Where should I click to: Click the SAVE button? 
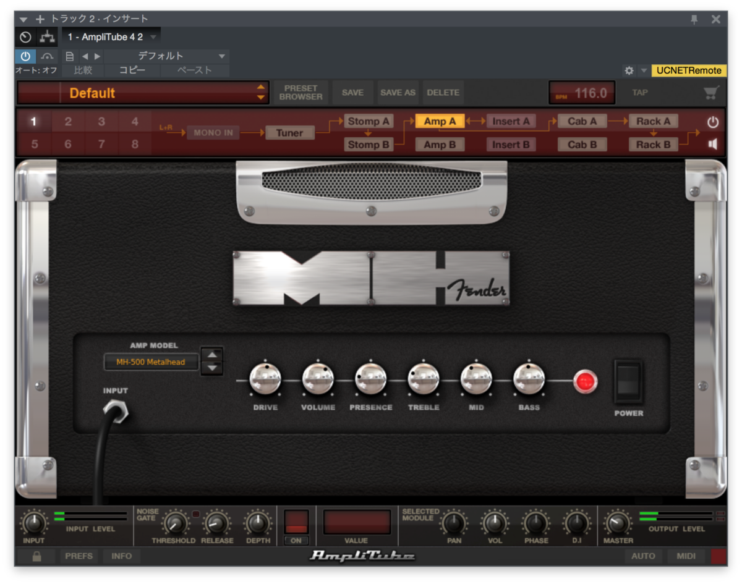coord(352,93)
